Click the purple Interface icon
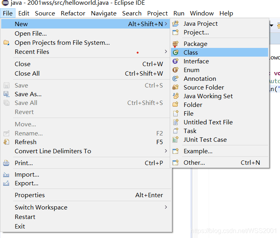Image resolution: width=280 pixels, height=238 pixels. [176, 61]
